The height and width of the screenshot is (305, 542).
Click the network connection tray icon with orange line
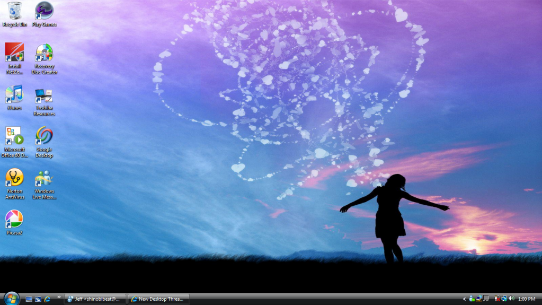(479, 299)
